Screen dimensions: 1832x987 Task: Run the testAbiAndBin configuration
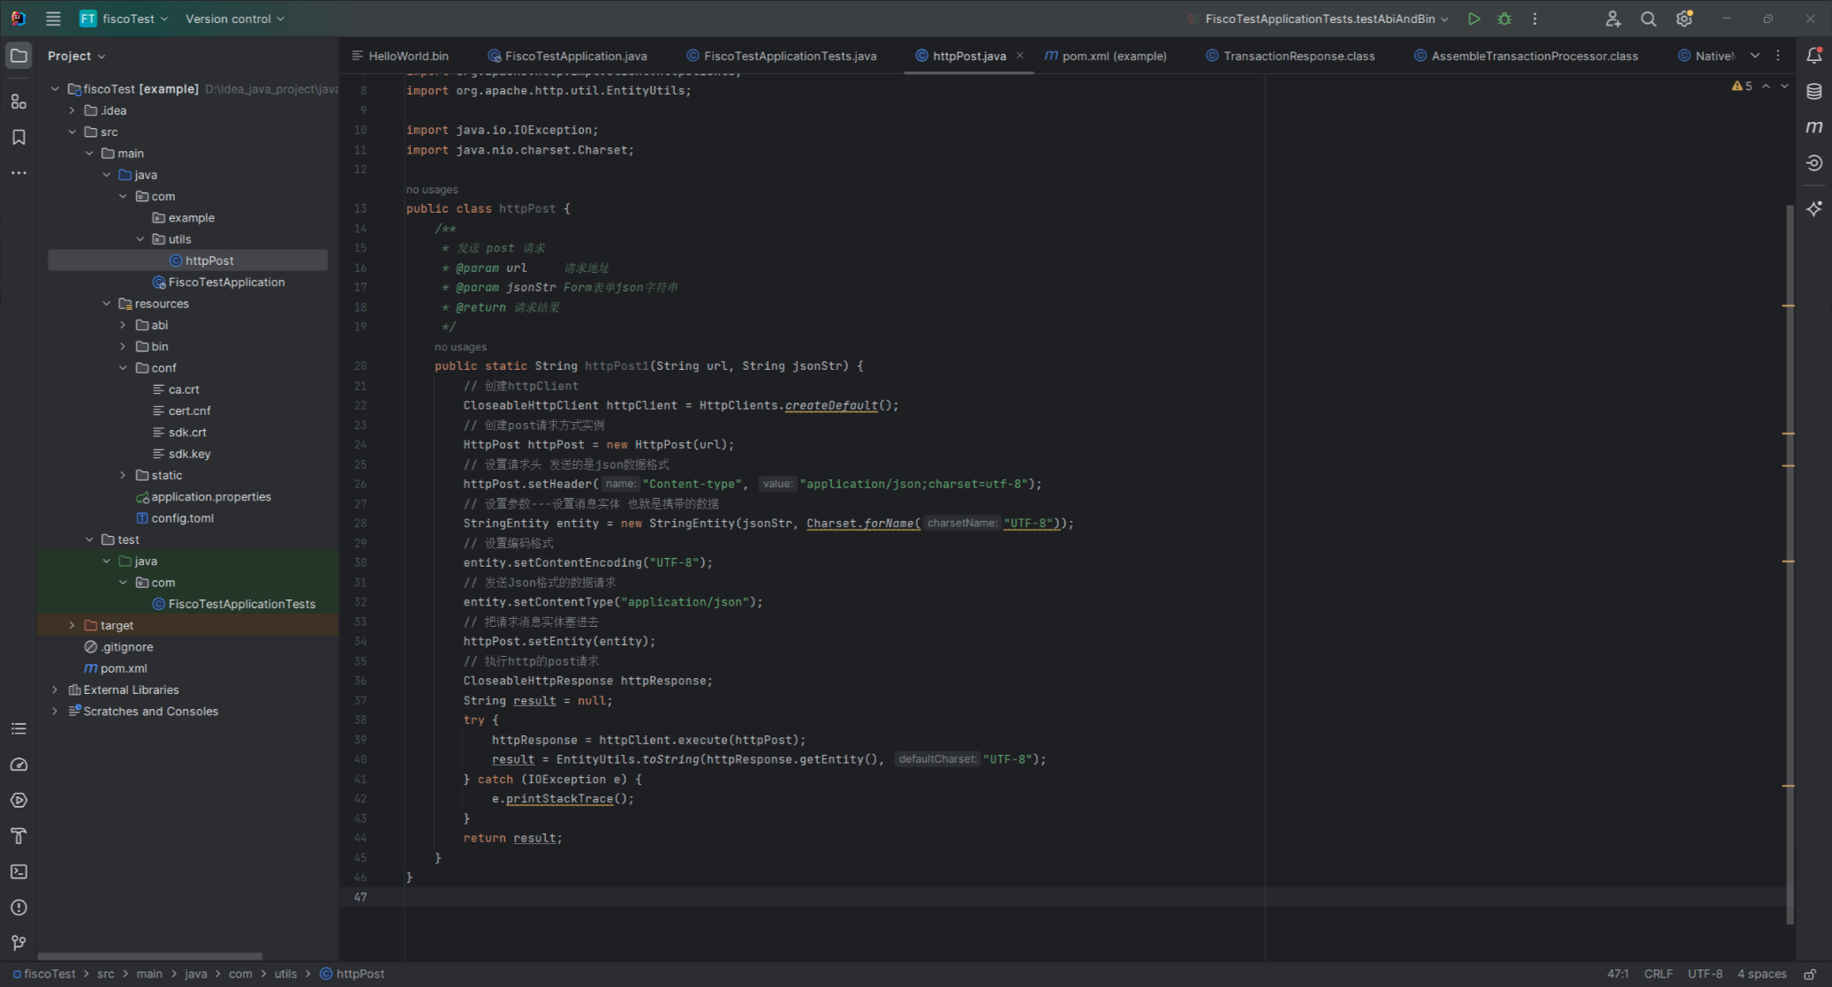click(x=1473, y=19)
